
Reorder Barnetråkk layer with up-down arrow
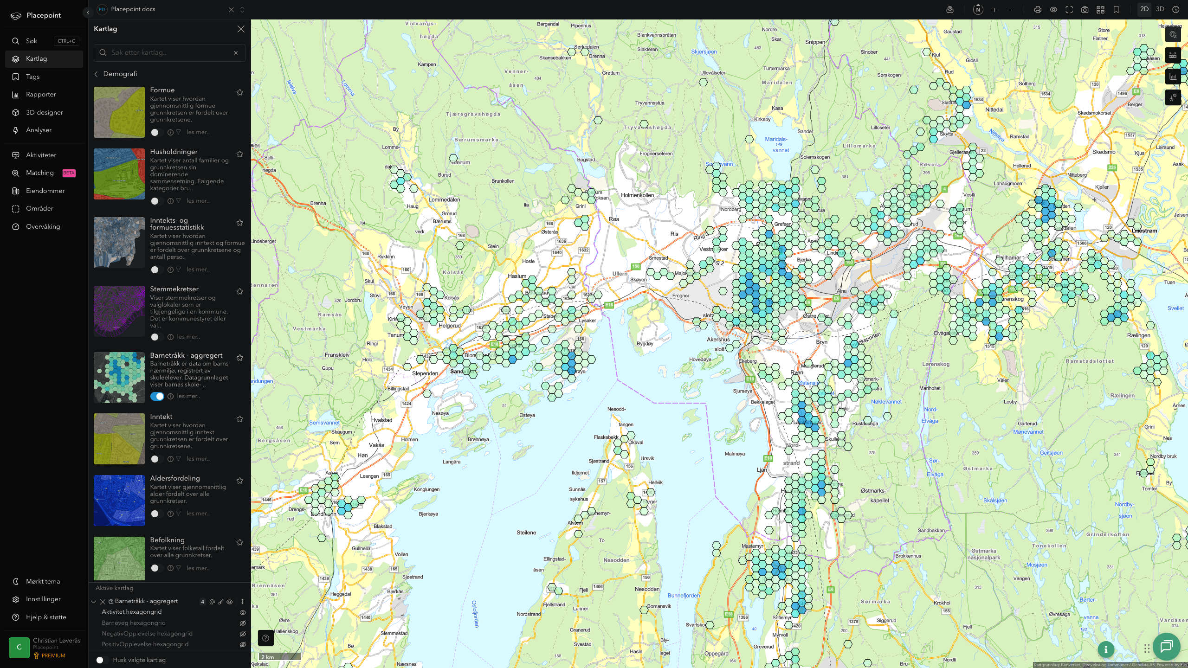[x=242, y=602]
